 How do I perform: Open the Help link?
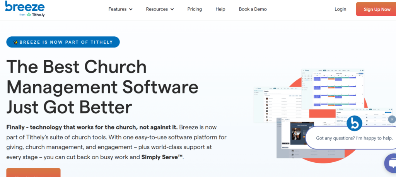(220, 9)
